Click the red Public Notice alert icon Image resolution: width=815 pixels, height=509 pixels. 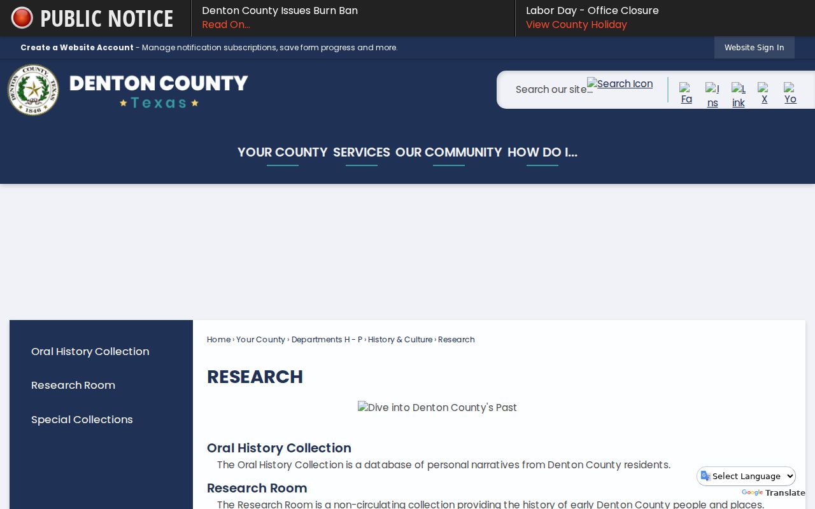point(22,18)
